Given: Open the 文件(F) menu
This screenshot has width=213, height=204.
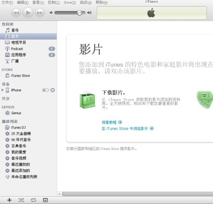Looking at the screenshot, I should click(x=7, y=3).
